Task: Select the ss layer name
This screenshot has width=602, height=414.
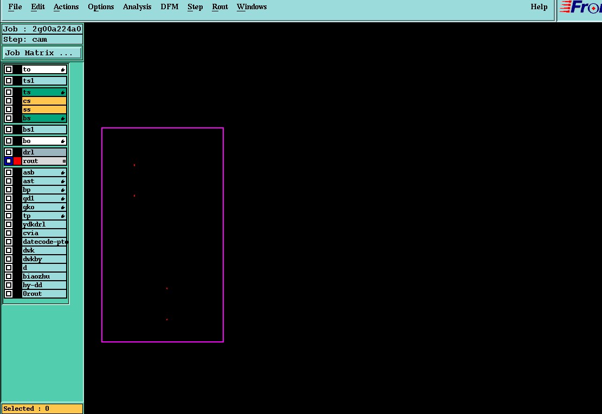Action: click(44, 109)
